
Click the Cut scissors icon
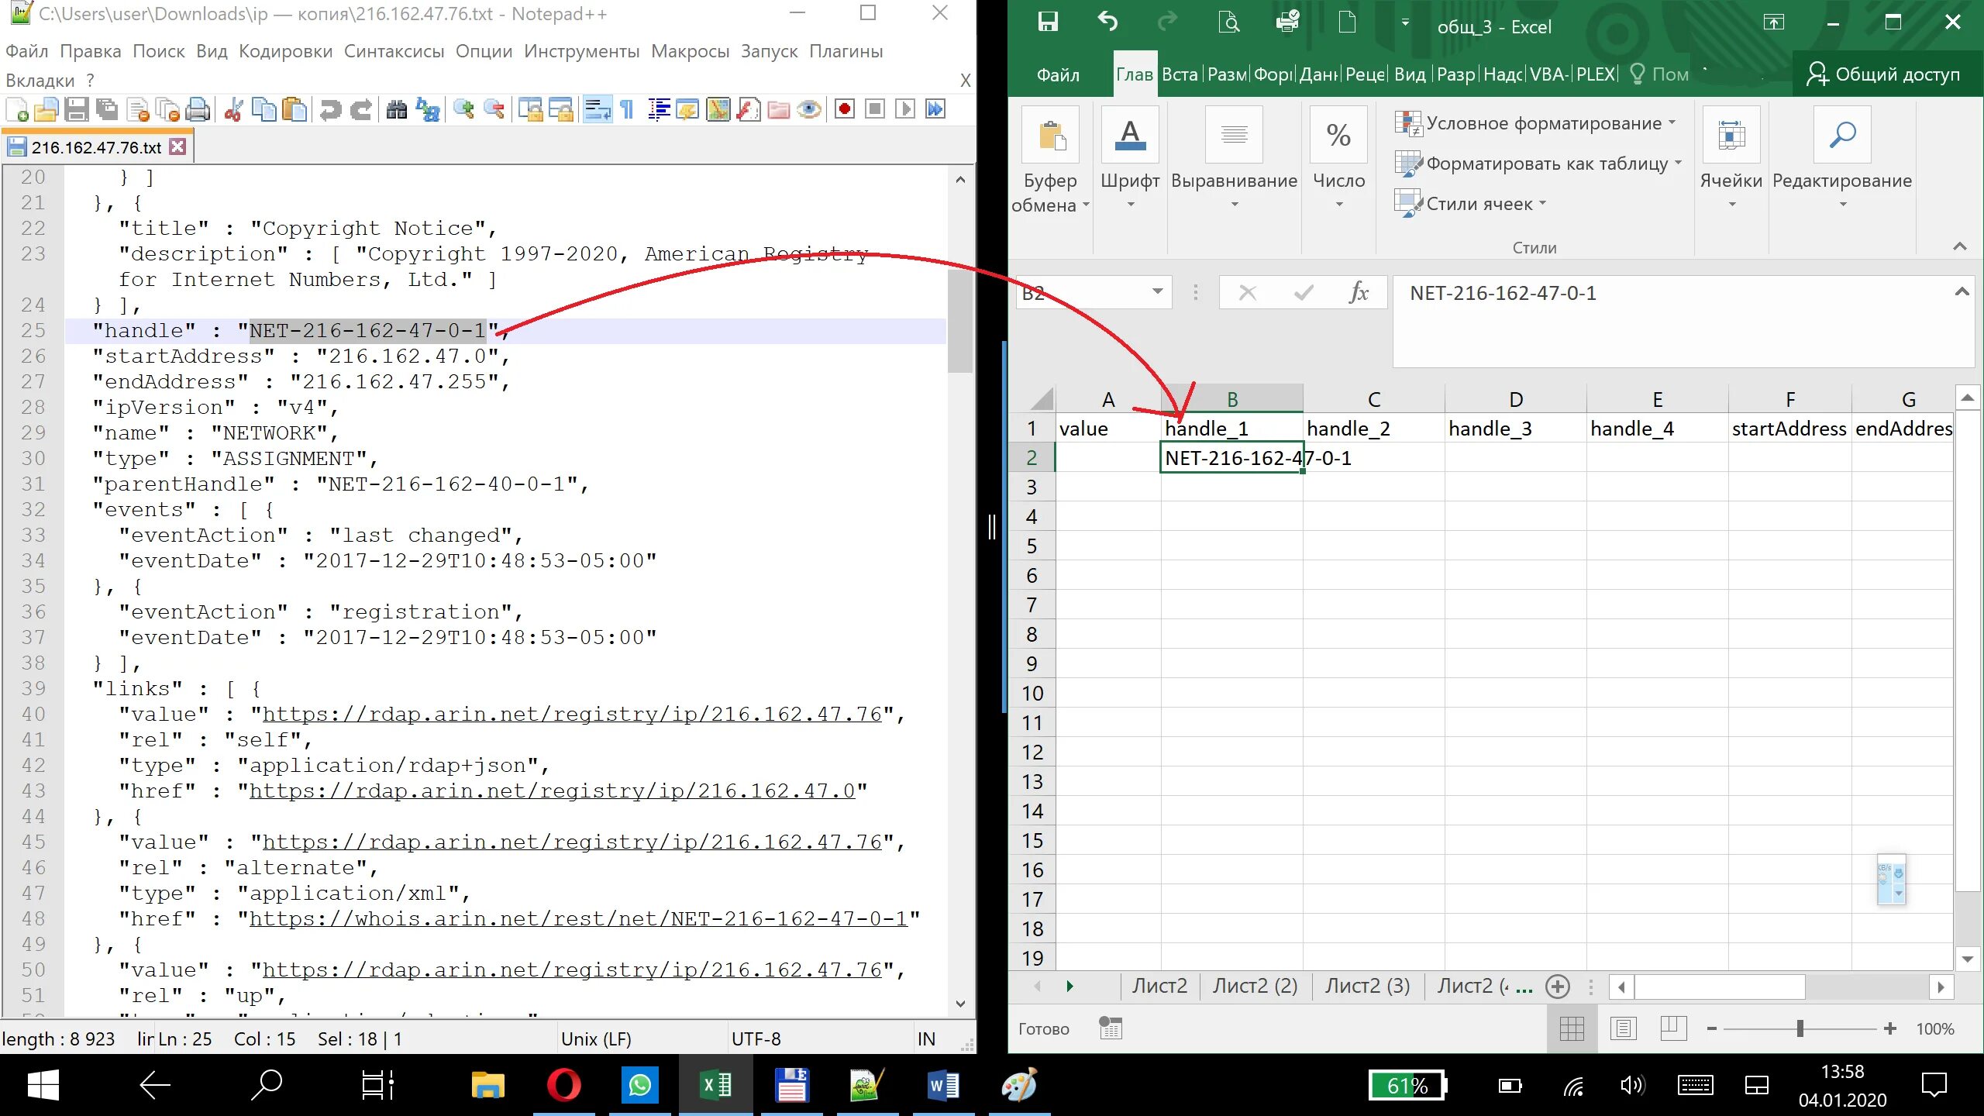(x=232, y=110)
